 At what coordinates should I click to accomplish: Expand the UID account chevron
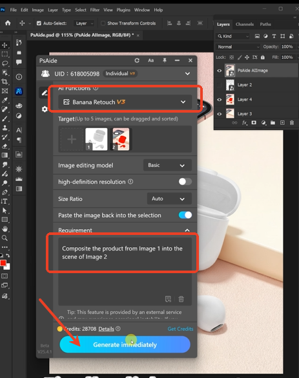187,74
